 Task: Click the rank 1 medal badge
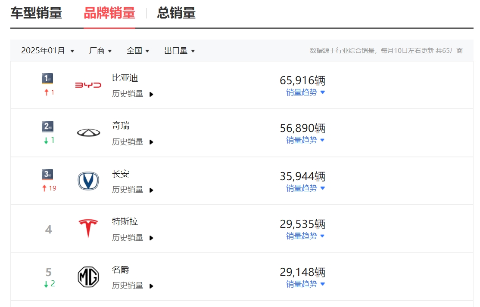coord(47,79)
